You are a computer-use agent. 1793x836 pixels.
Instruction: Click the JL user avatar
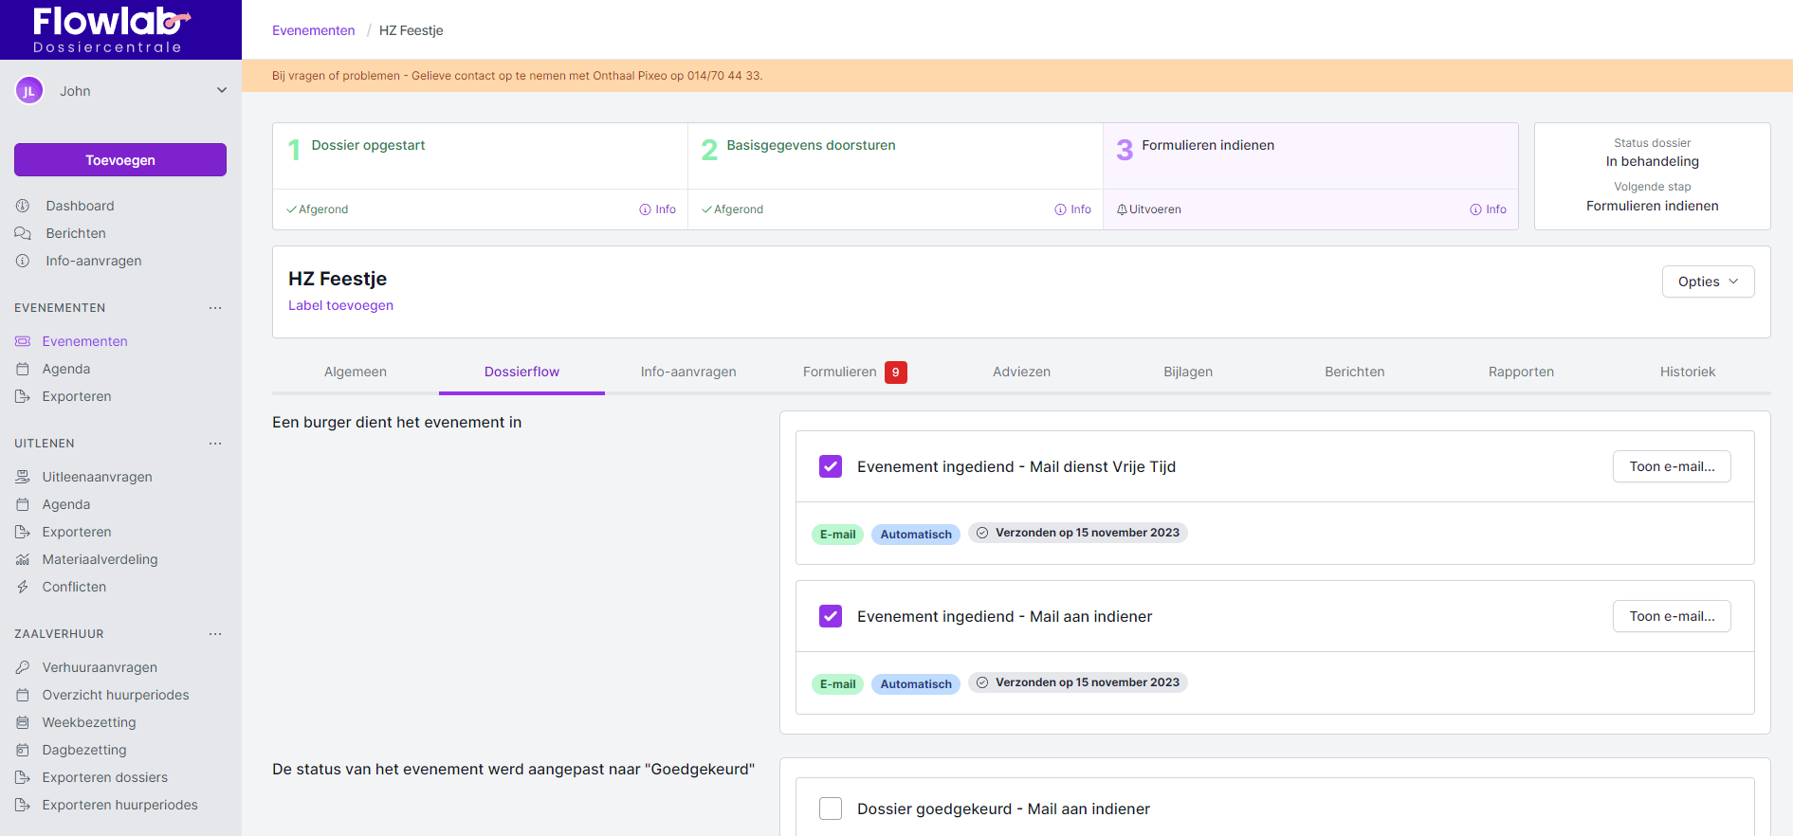(x=29, y=91)
